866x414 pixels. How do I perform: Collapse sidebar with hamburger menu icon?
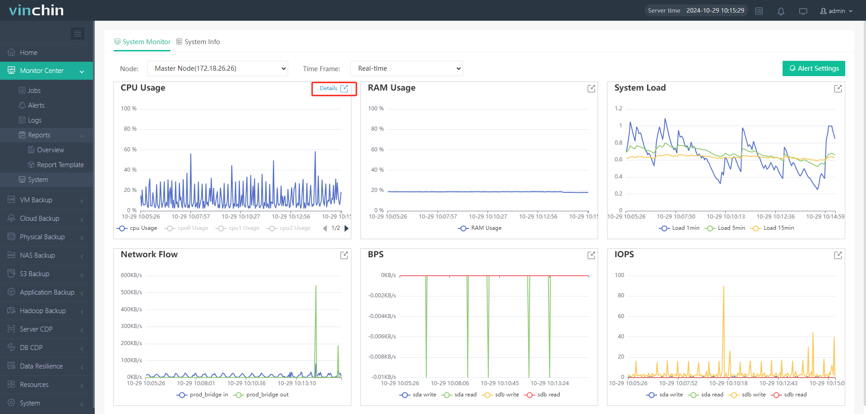pos(78,34)
